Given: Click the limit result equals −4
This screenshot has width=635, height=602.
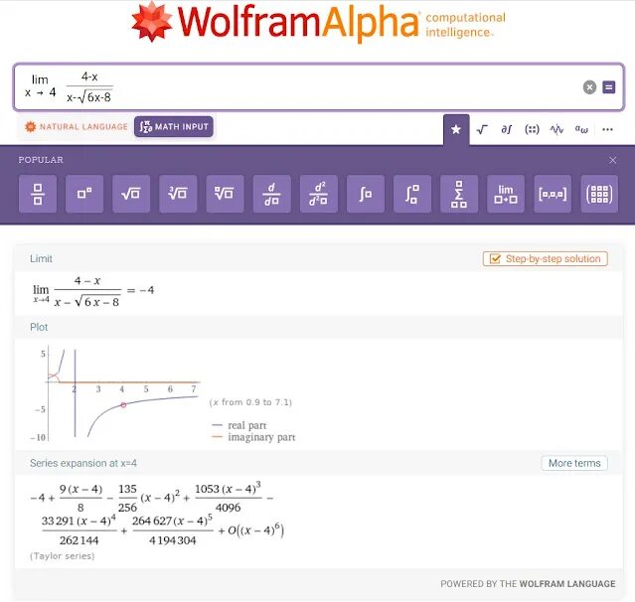Looking at the screenshot, I should click(93, 291).
